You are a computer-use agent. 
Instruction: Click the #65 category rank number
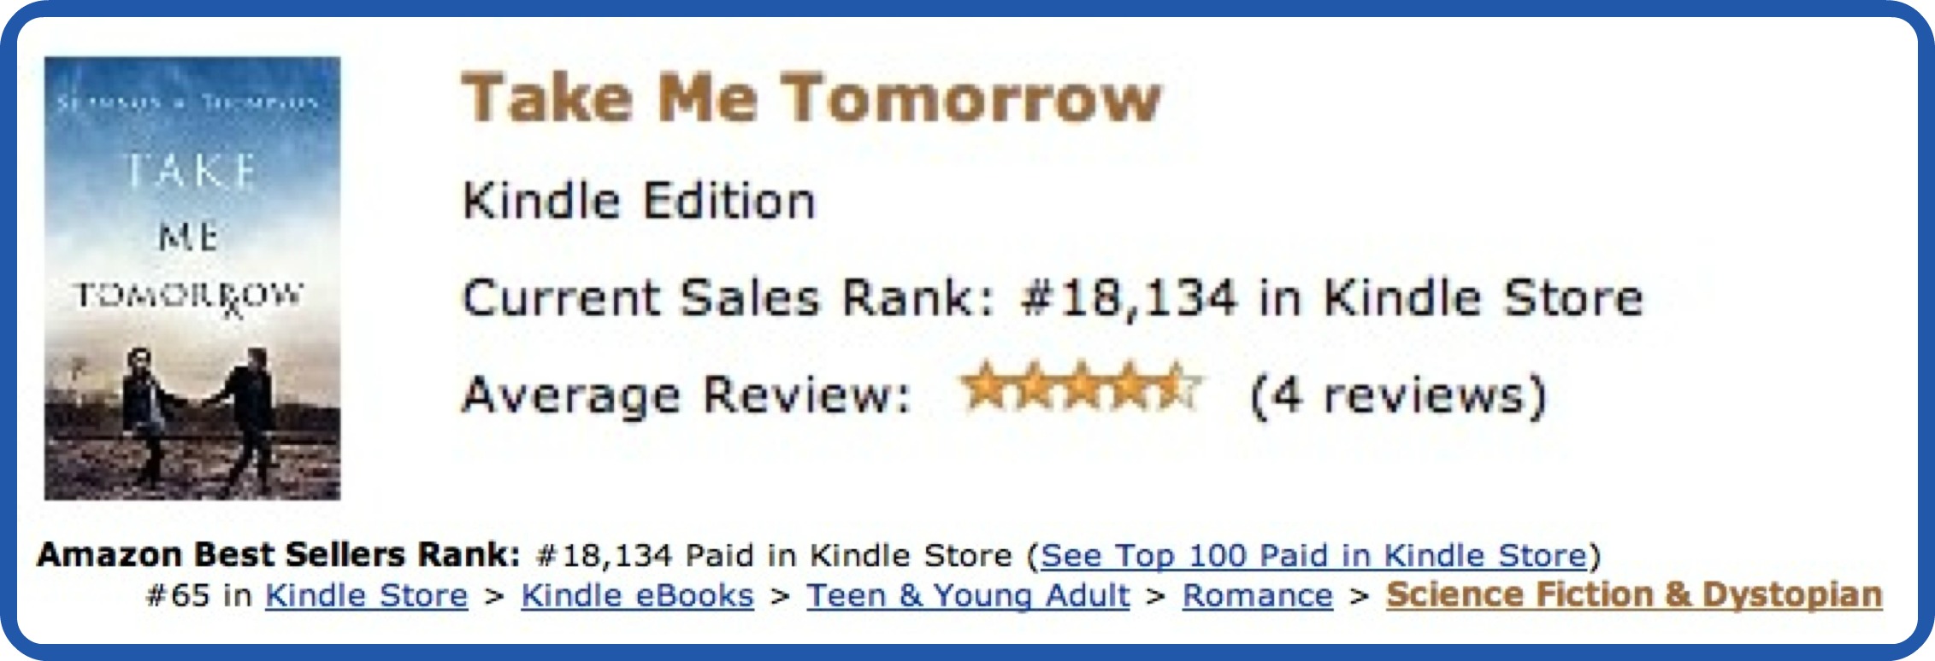click(x=178, y=595)
